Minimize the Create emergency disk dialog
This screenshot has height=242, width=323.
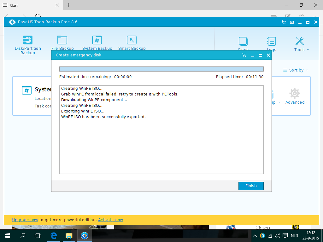(x=253, y=55)
